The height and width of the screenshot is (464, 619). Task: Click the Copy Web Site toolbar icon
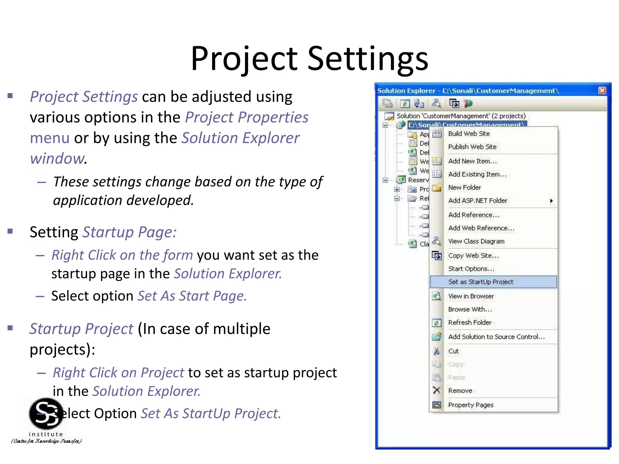tap(454, 104)
